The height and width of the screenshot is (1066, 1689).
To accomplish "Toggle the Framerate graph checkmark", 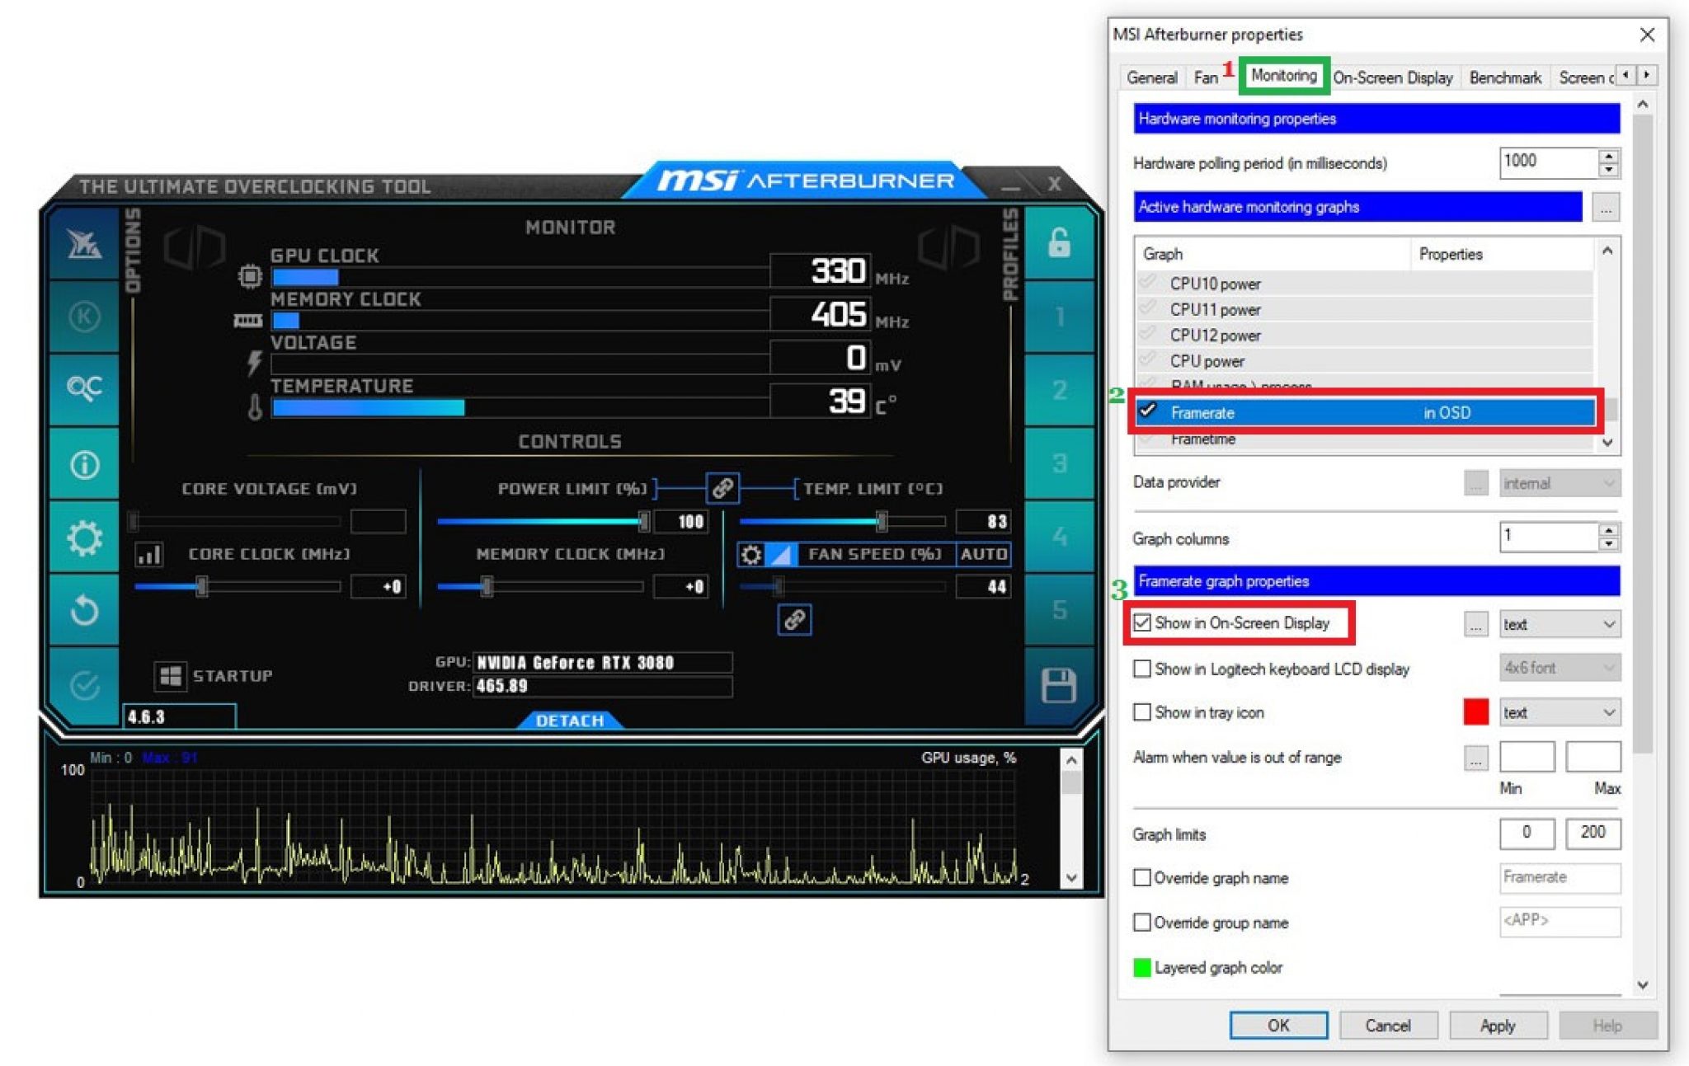I will tap(1147, 411).
